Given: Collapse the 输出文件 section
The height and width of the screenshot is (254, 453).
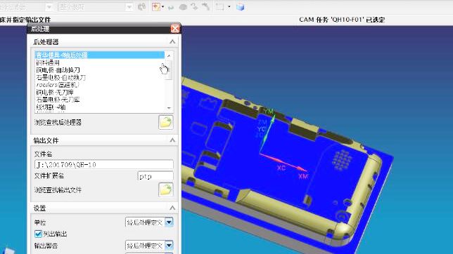Looking at the screenshot, I should (172, 140).
